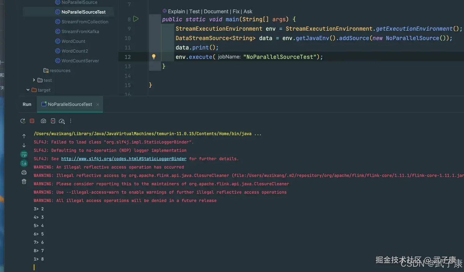Click line number 12 in gutter
The width and height of the screenshot is (464, 272).
tap(127, 57)
